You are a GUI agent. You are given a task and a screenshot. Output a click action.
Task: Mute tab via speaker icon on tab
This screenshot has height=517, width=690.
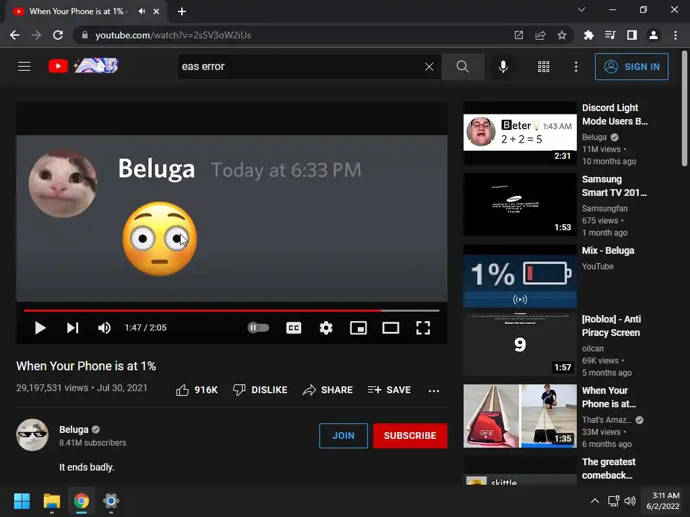pos(142,11)
